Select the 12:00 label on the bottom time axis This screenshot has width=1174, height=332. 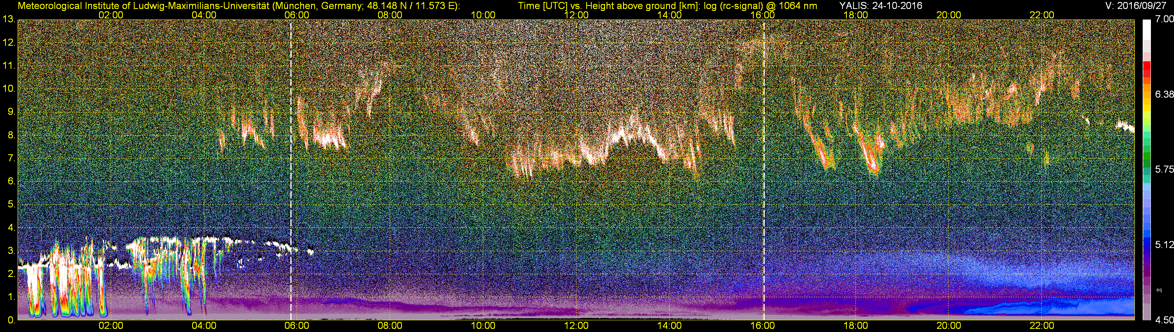[576, 326]
